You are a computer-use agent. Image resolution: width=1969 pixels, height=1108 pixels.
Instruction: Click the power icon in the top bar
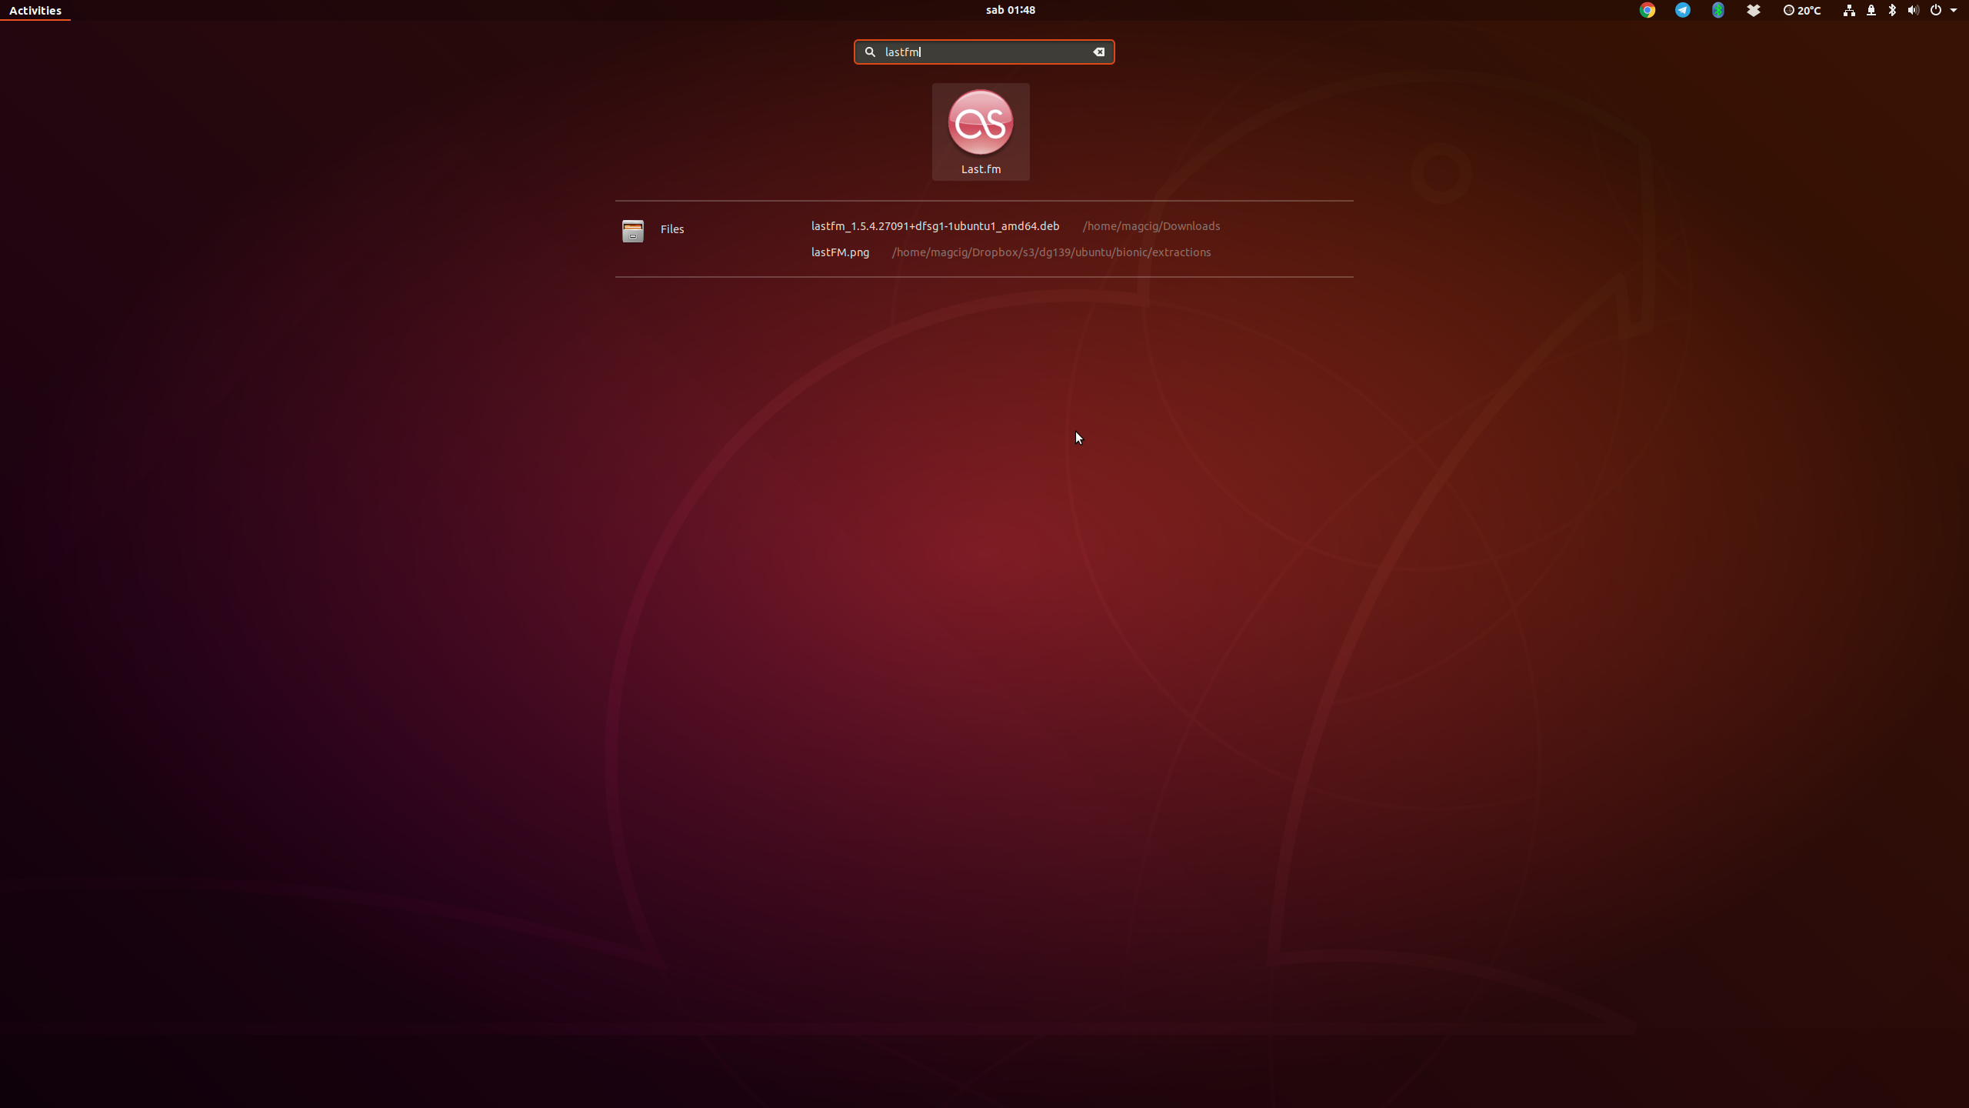[1936, 10]
